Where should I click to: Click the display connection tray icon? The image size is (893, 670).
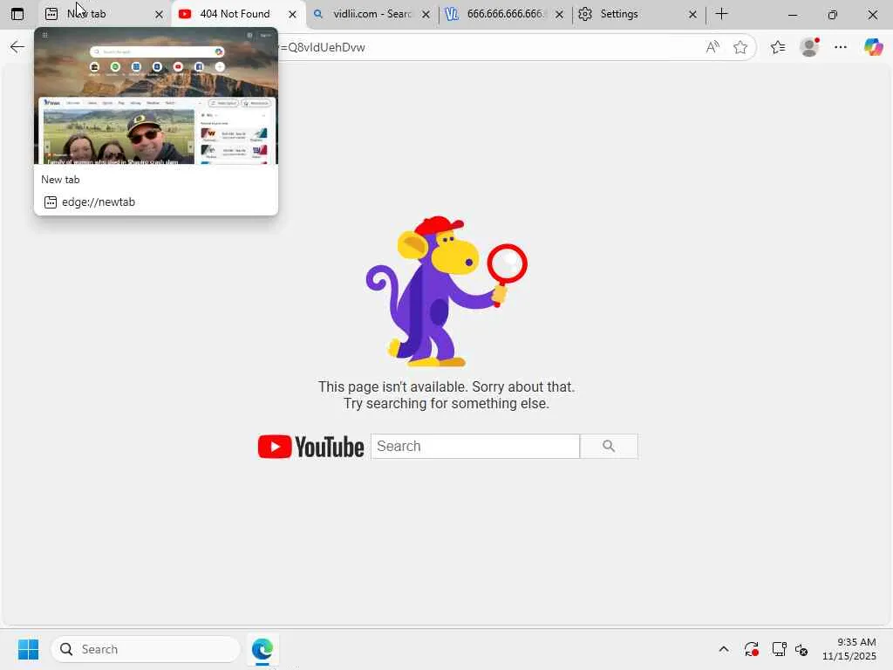tap(779, 649)
